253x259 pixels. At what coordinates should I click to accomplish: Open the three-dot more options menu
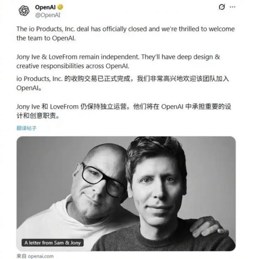(x=232, y=7)
